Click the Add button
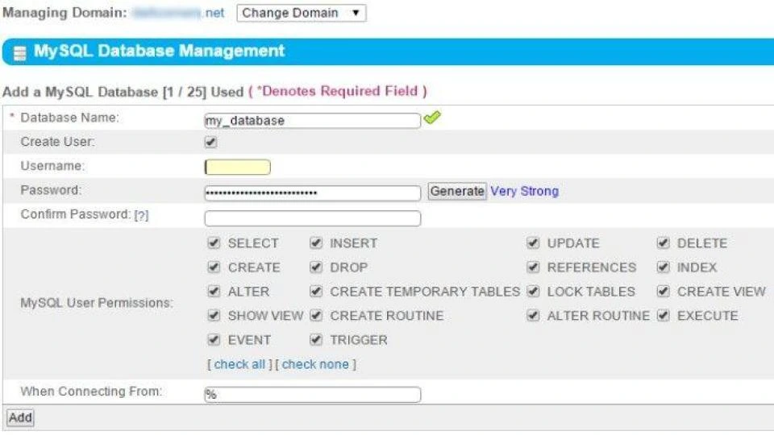Screen dimensions: 774x435 coord(20,417)
